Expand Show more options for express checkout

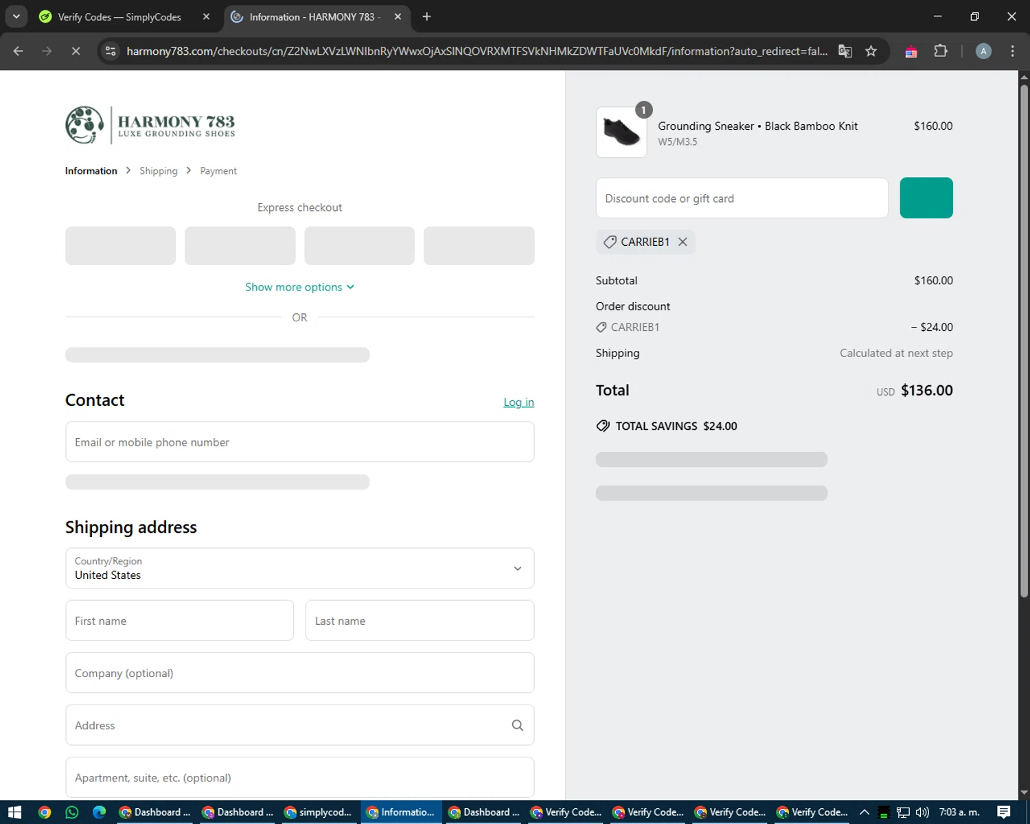point(299,287)
